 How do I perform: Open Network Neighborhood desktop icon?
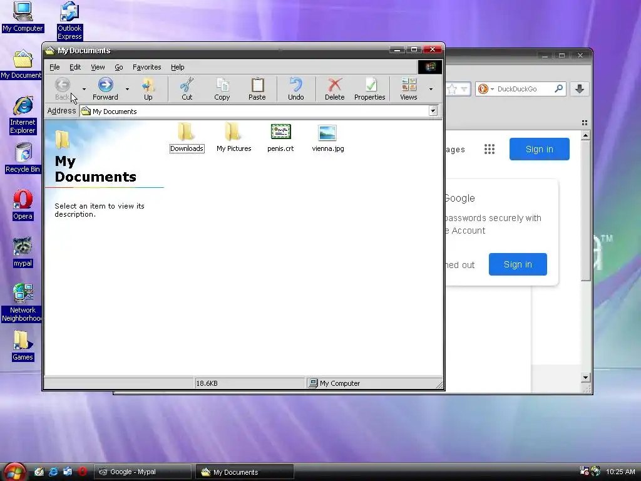22,303
